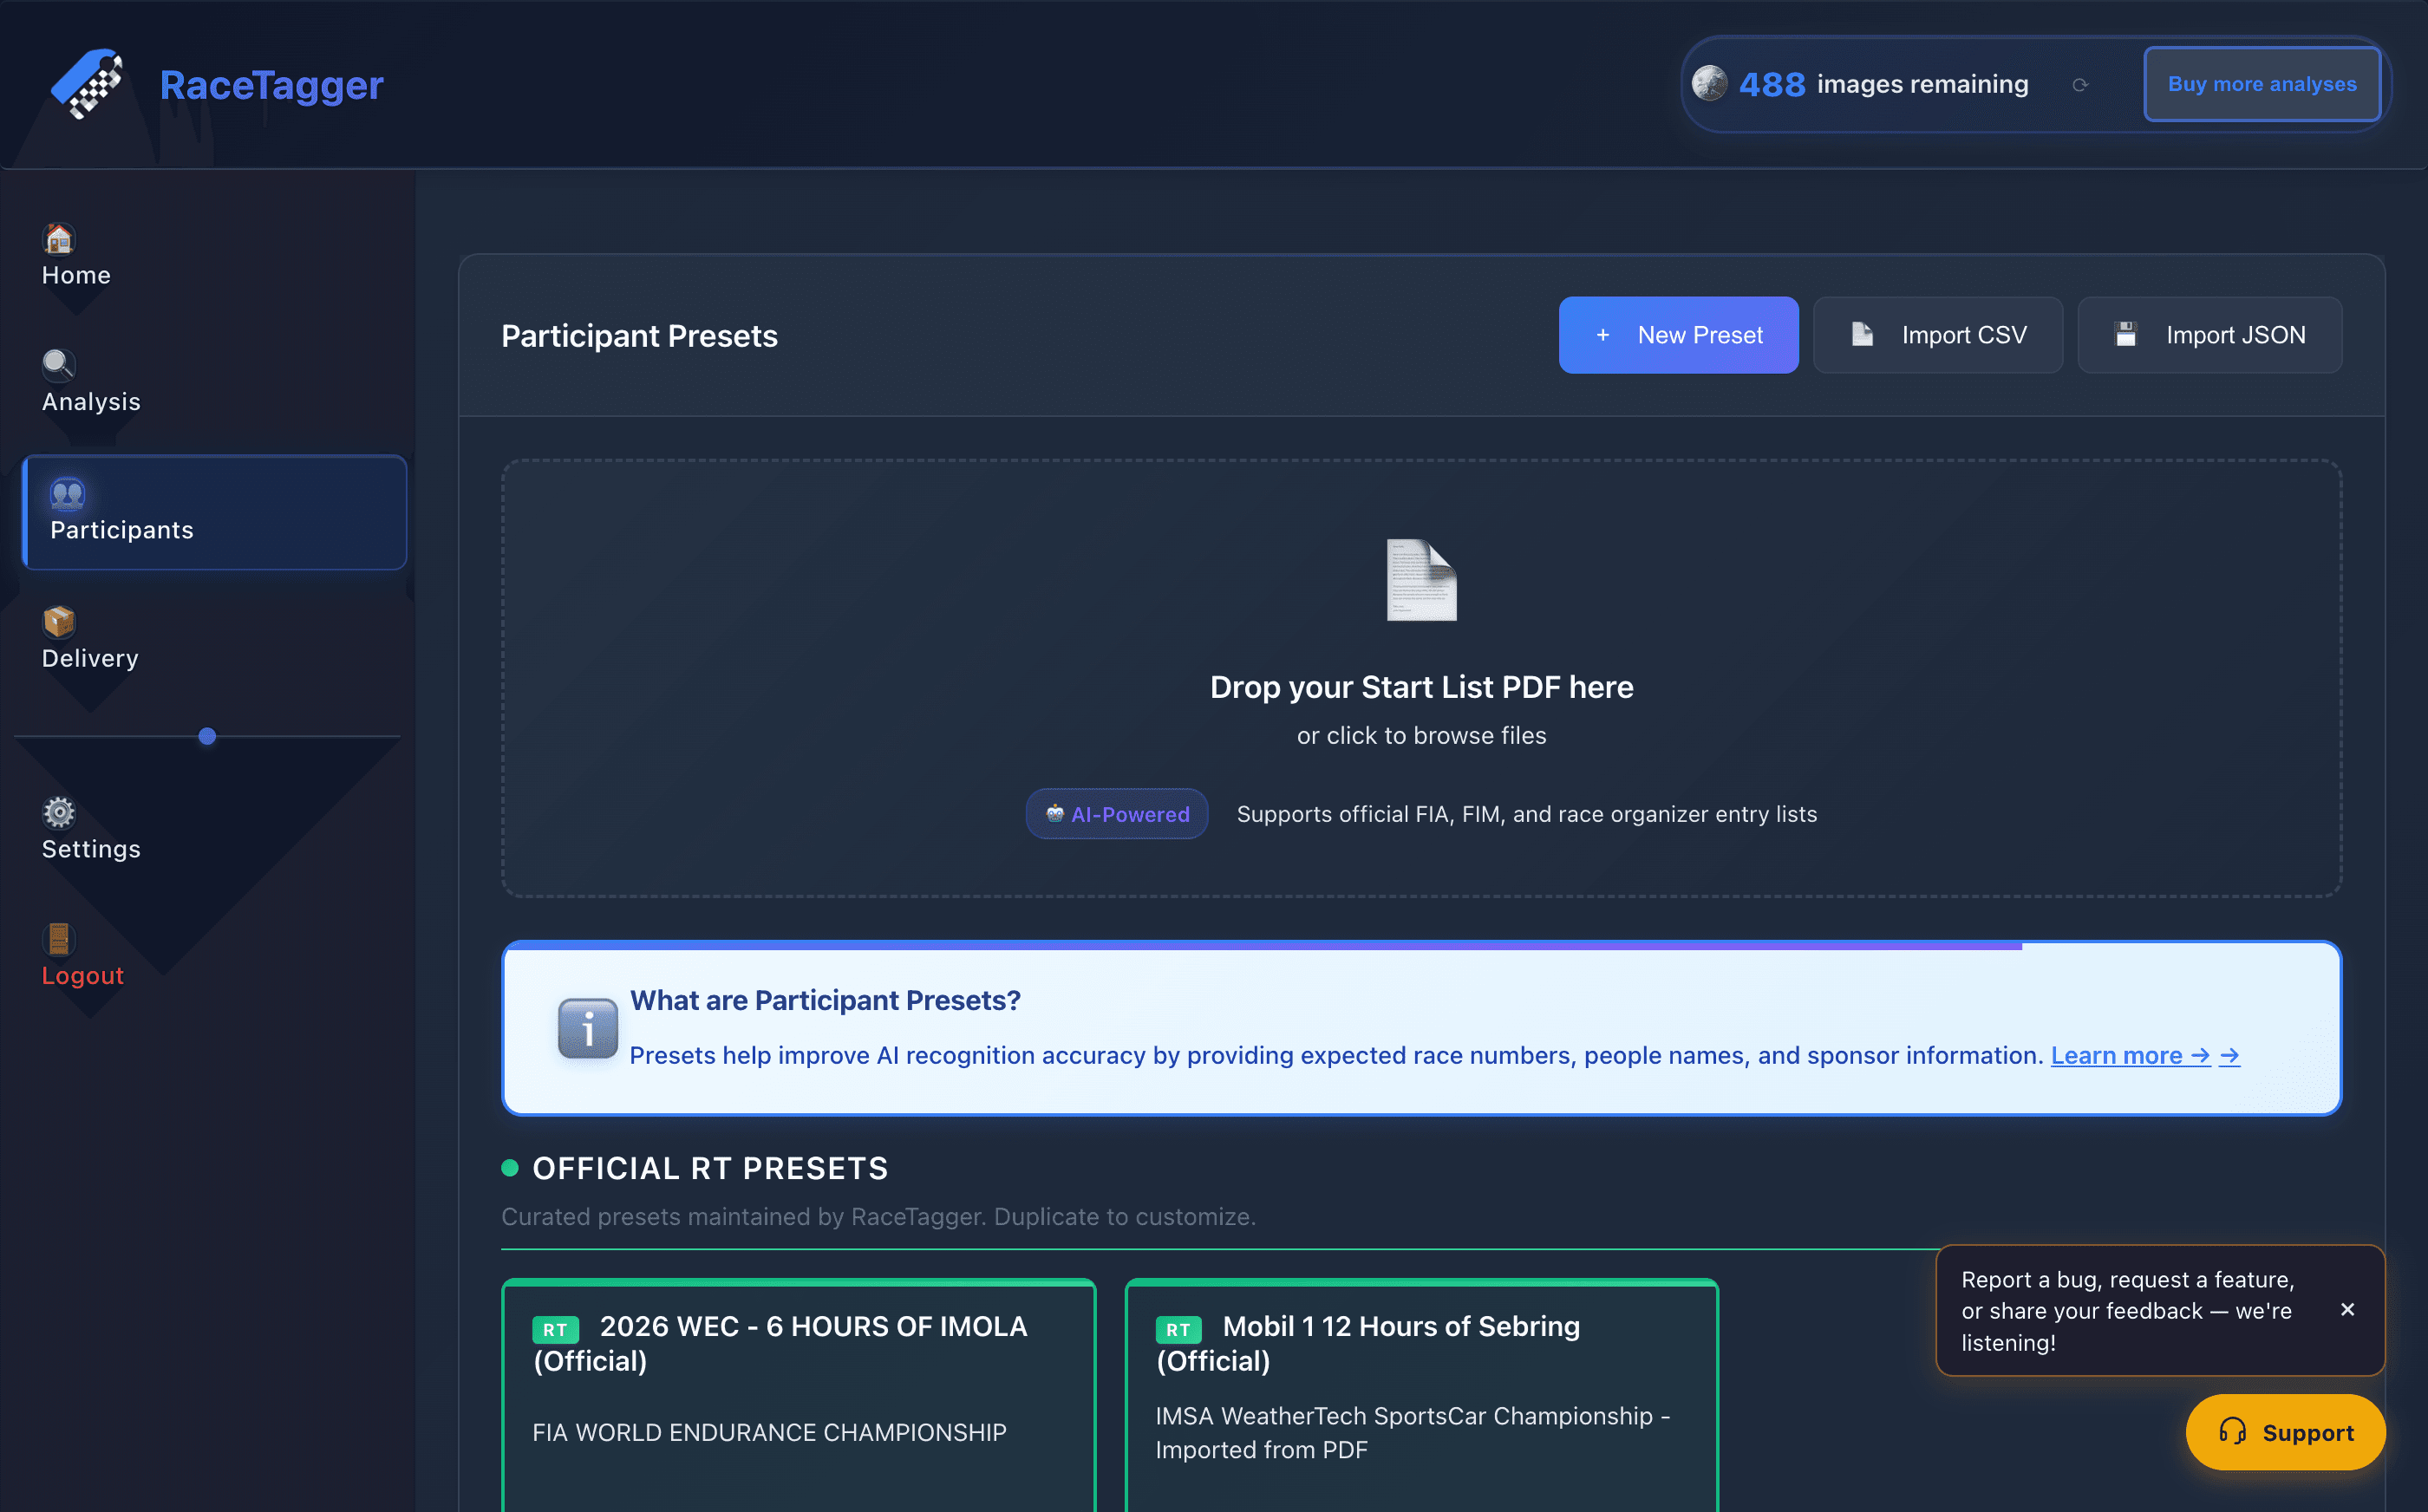Open the 2026 WEC - 6 Hours of Imola title
Image resolution: width=2428 pixels, height=1512 pixels.
click(780, 1343)
